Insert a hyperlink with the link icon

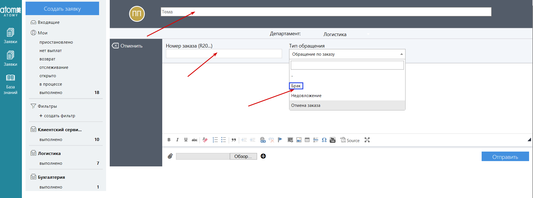click(x=263, y=140)
